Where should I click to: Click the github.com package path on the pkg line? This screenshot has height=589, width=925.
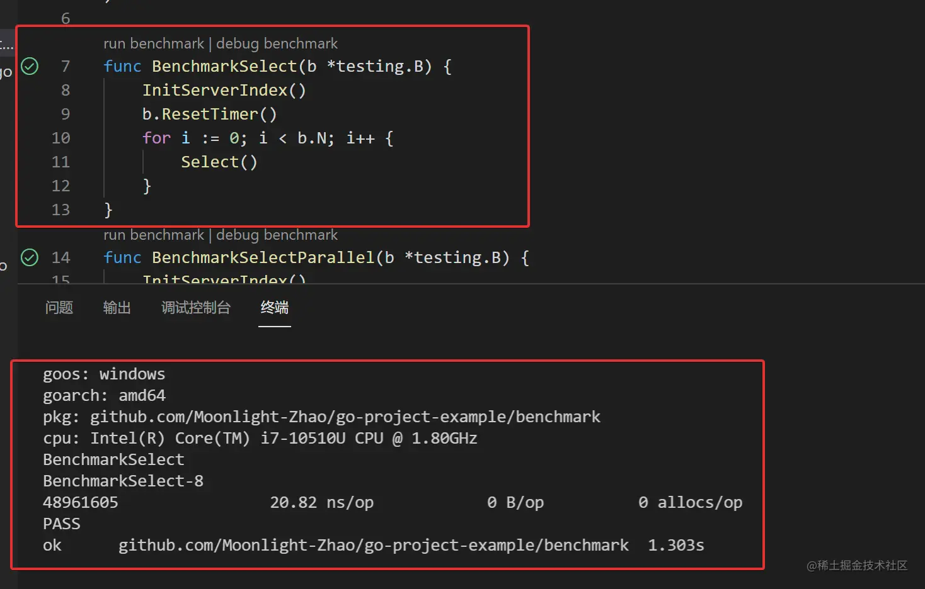[345, 417]
